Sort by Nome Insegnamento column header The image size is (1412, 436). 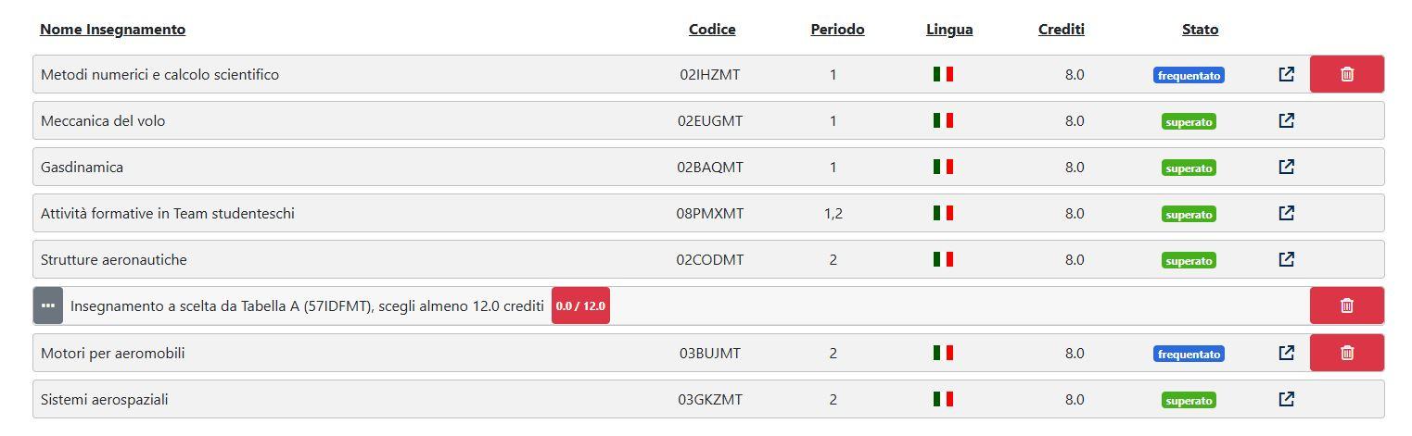[112, 30]
